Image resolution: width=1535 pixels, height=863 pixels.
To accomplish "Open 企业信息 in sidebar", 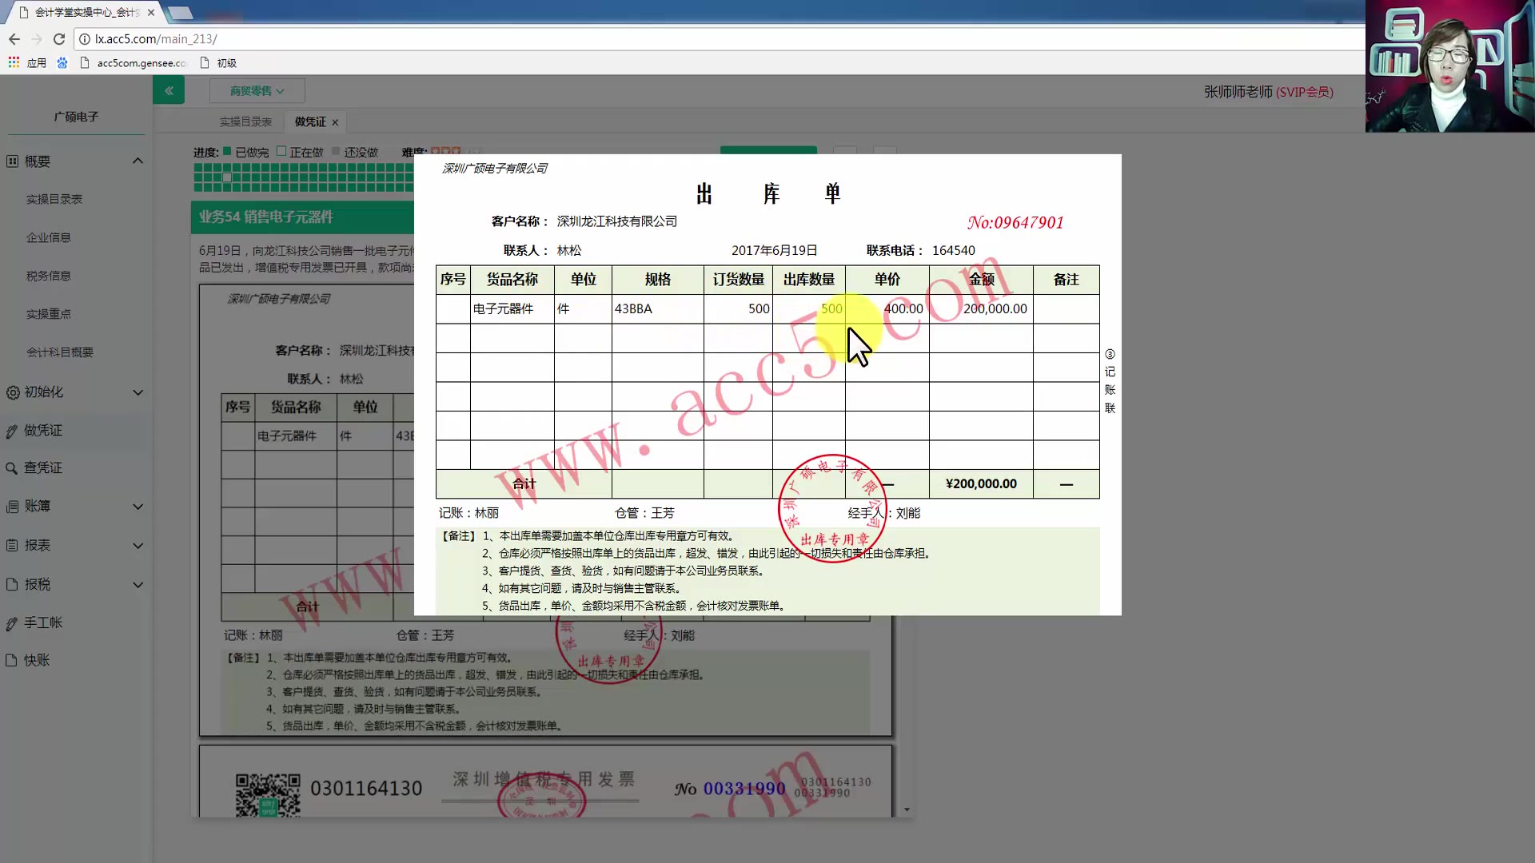I will (49, 237).
